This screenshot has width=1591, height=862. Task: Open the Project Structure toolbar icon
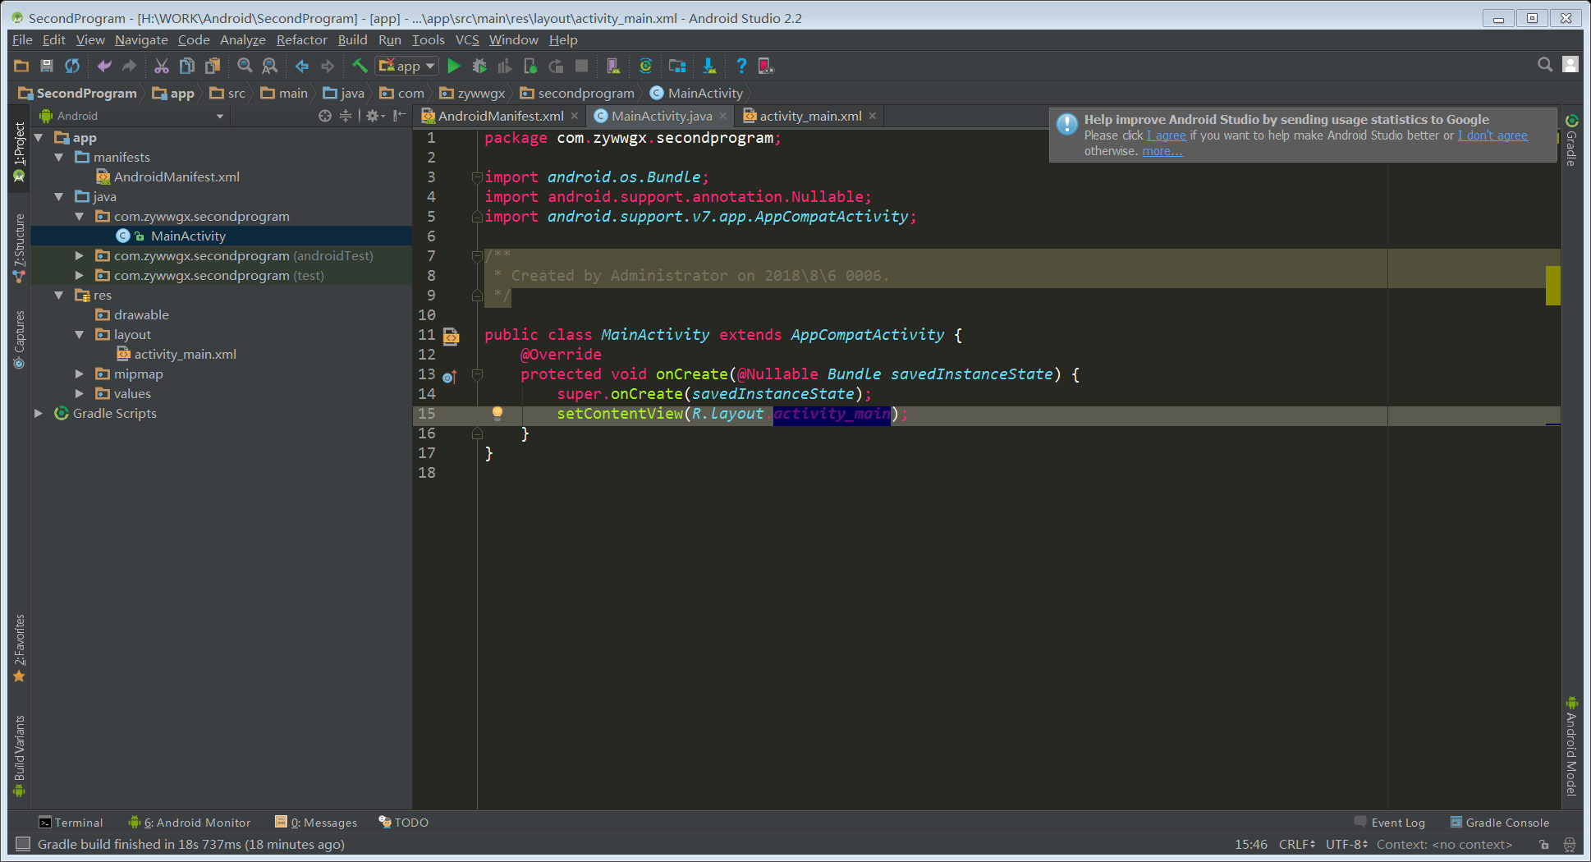pos(676,66)
